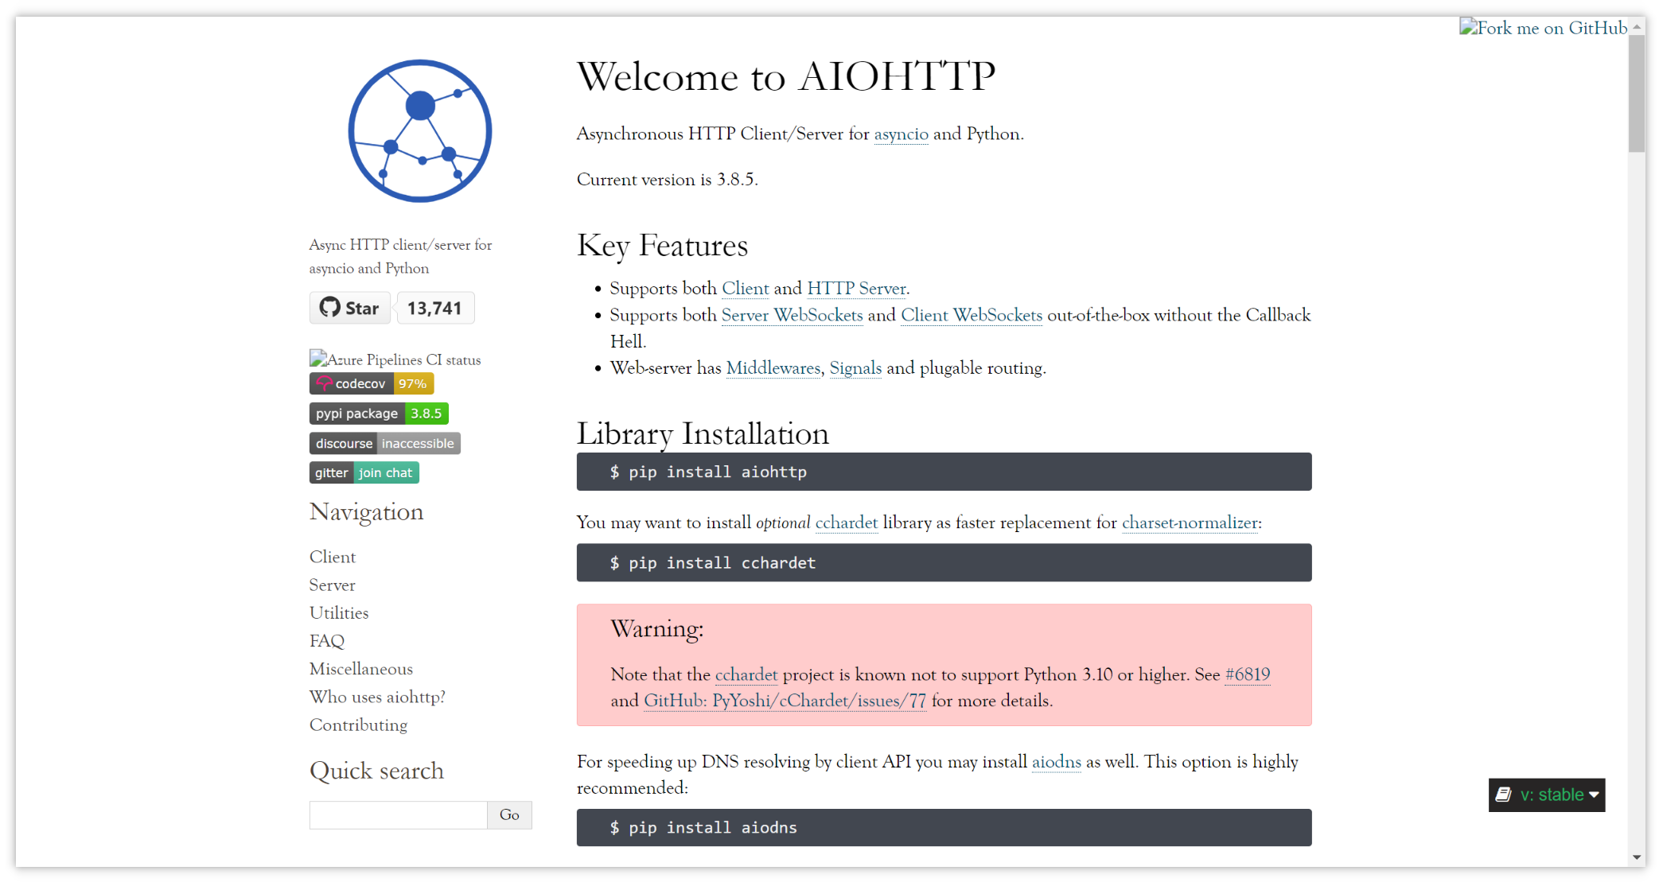Open the gitter join chat badge
The image size is (1663, 886).
click(x=364, y=472)
